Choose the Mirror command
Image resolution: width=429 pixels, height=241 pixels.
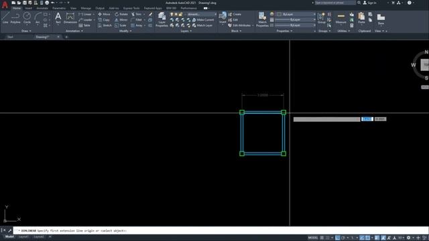(x=121, y=19)
